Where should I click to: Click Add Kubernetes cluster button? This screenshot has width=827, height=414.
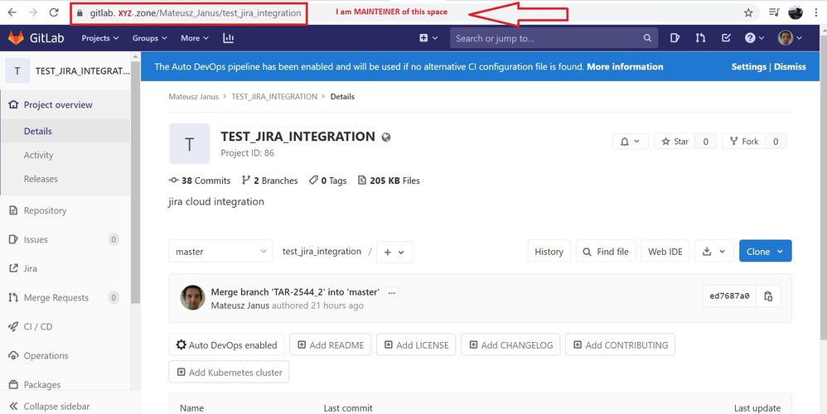(x=229, y=372)
